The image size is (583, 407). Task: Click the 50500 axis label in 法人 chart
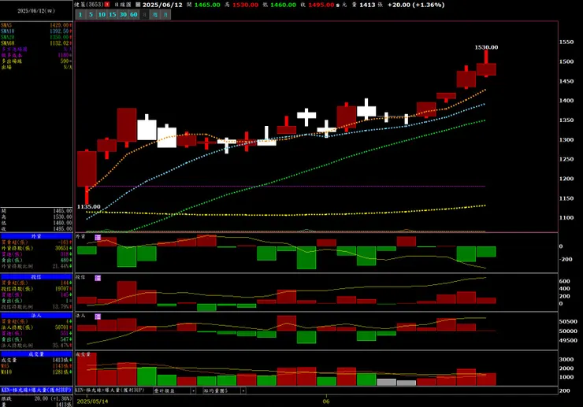tap(569, 321)
